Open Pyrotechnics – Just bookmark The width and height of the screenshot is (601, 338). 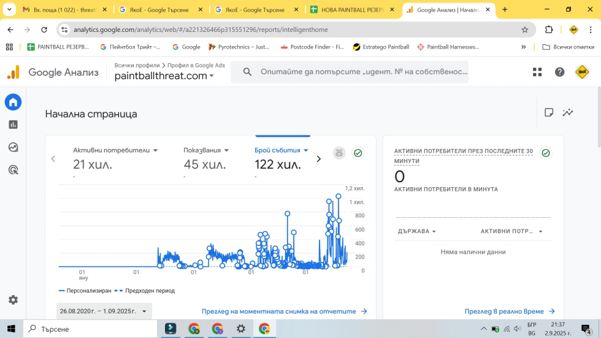pos(239,47)
